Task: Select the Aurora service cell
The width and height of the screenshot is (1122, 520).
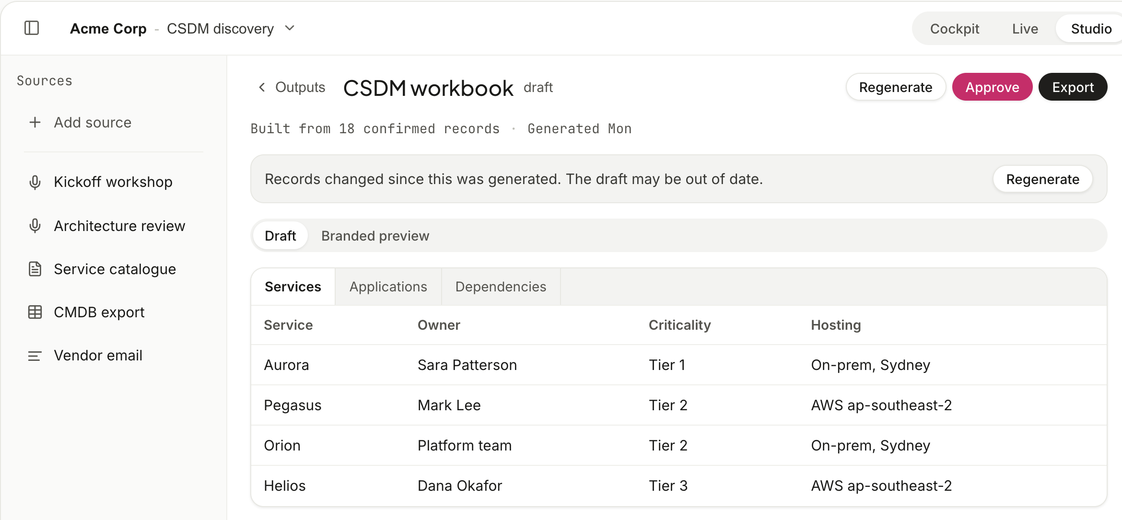Action: pos(286,365)
